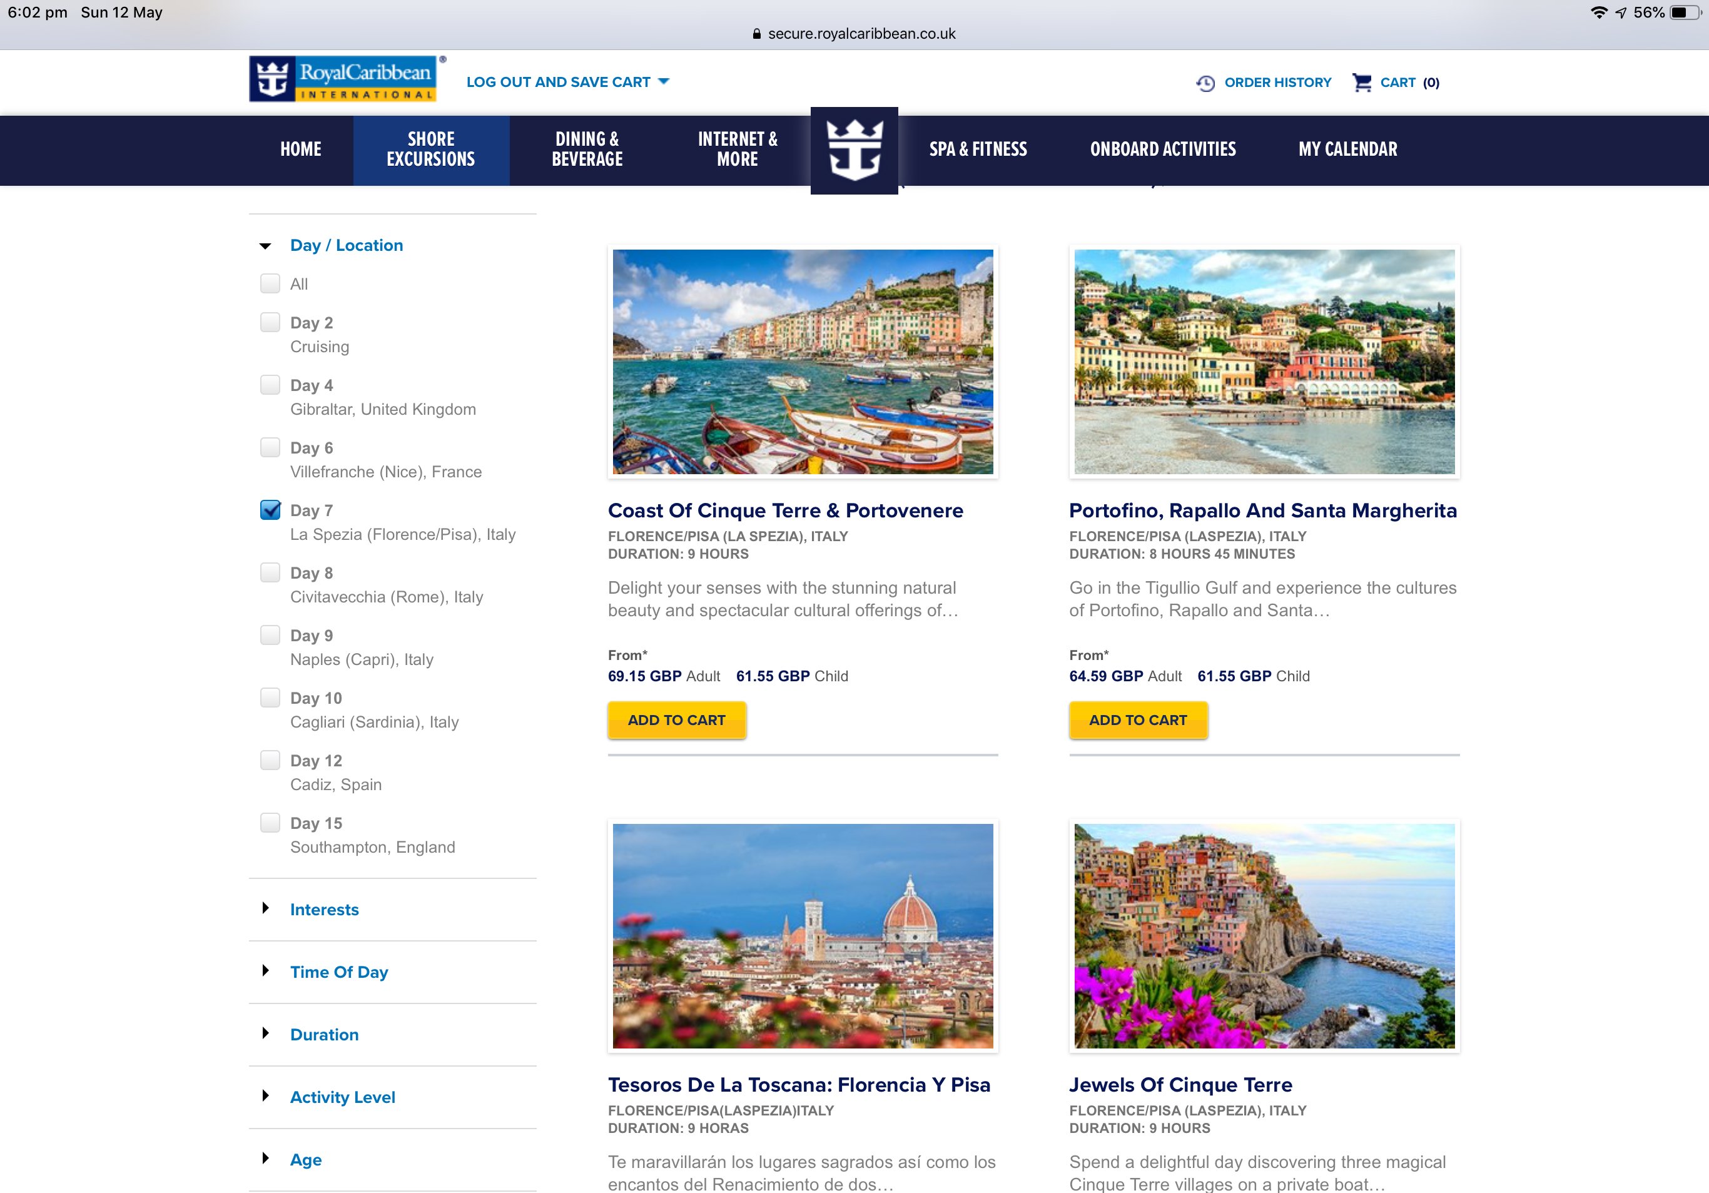The image size is (1709, 1193).
Task: Click the Santa Margherita beach photo
Action: tap(1264, 362)
